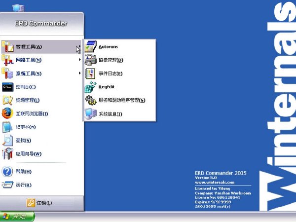Click the www.winternals.com text
The height and width of the screenshot is (222, 296).
(215, 183)
